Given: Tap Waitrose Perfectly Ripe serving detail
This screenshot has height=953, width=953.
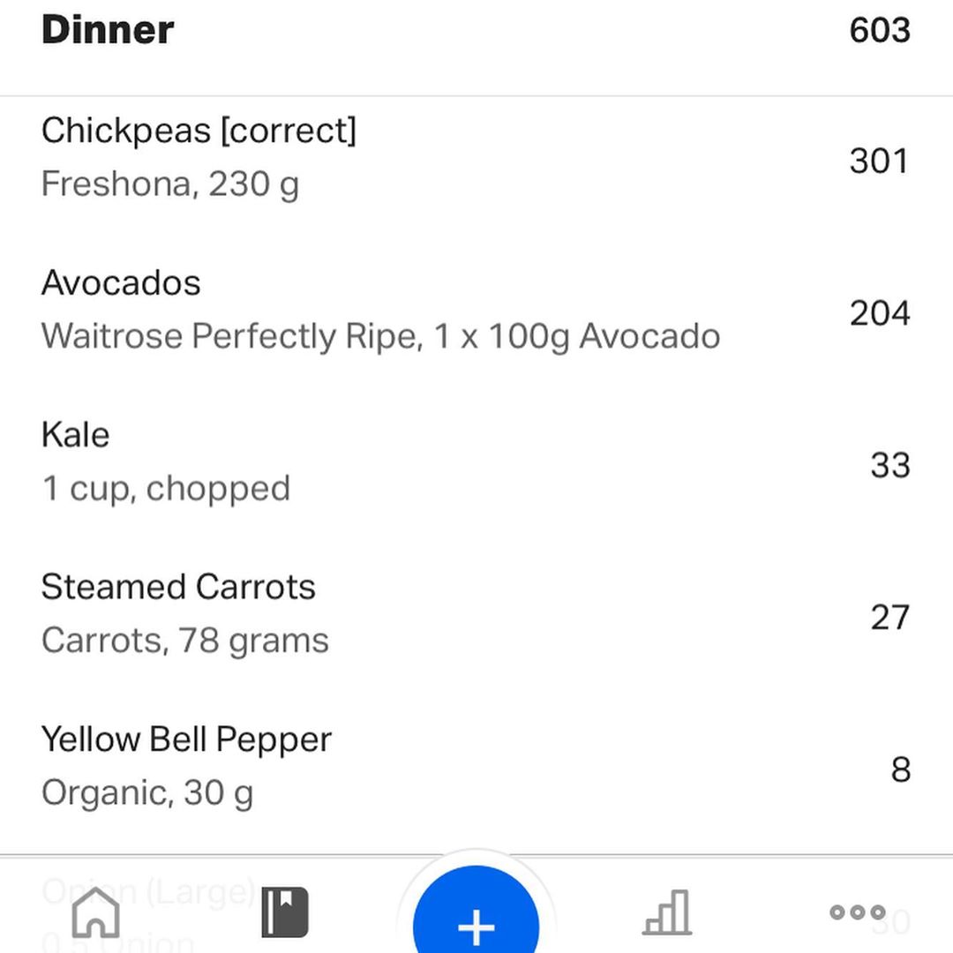Looking at the screenshot, I should coord(380,336).
